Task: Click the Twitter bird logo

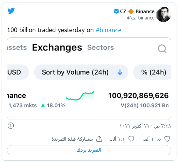Action: [11, 11]
